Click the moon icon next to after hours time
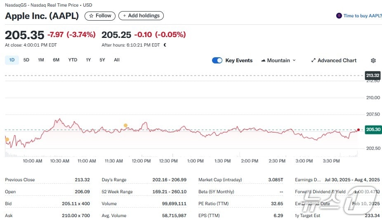The width and height of the screenshot is (382, 220). 165,45
